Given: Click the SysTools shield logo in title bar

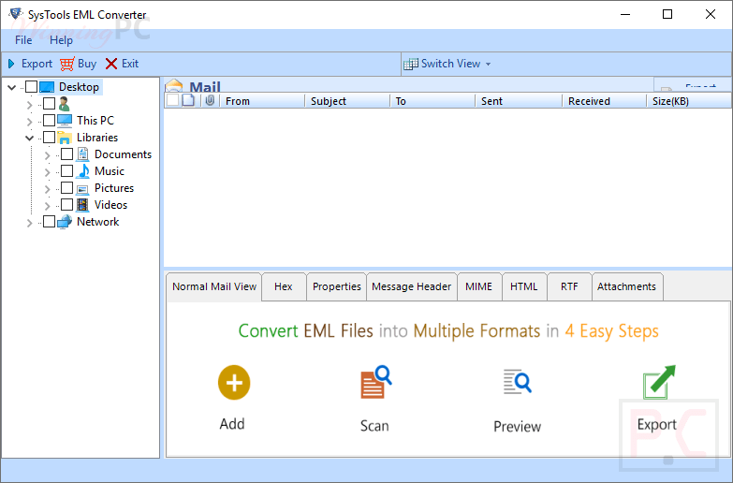Looking at the screenshot, I should (15, 13).
